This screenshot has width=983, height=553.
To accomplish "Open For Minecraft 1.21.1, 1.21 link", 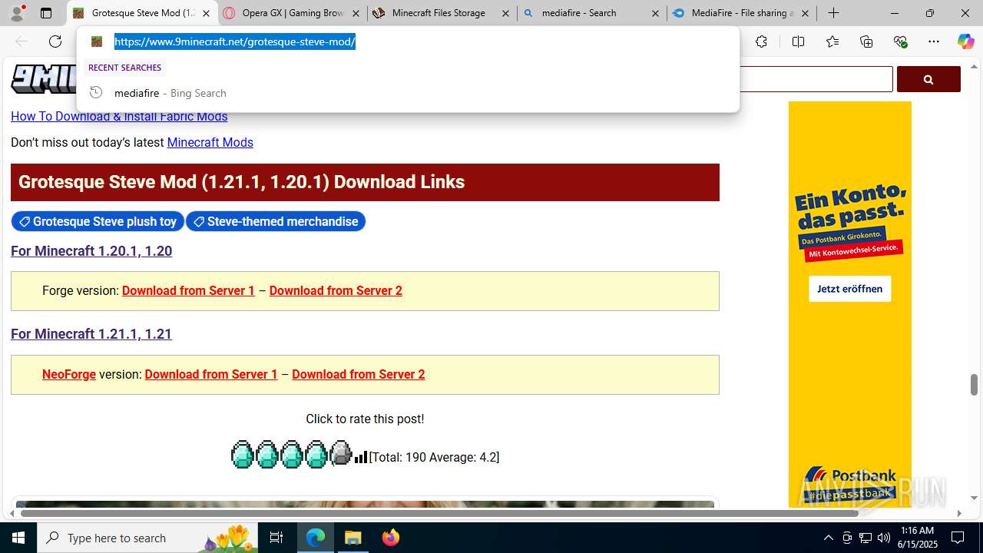I will [x=91, y=334].
